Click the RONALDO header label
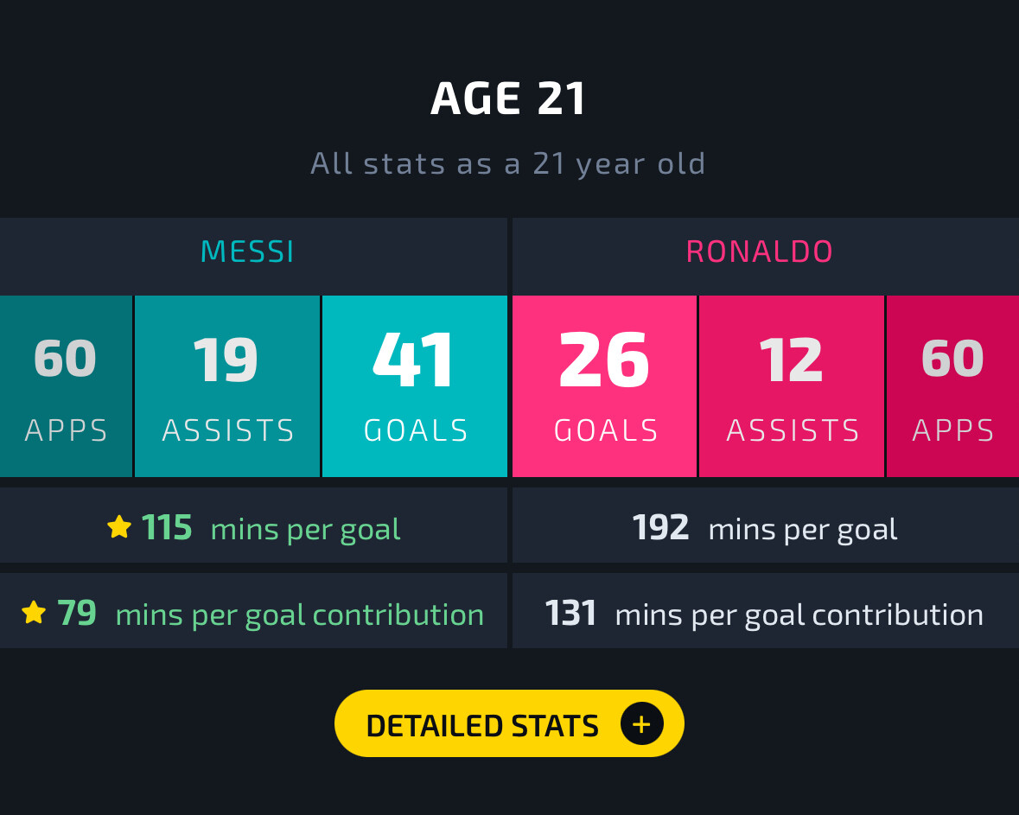This screenshot has width=1019, height=815. tap(759, 252)
